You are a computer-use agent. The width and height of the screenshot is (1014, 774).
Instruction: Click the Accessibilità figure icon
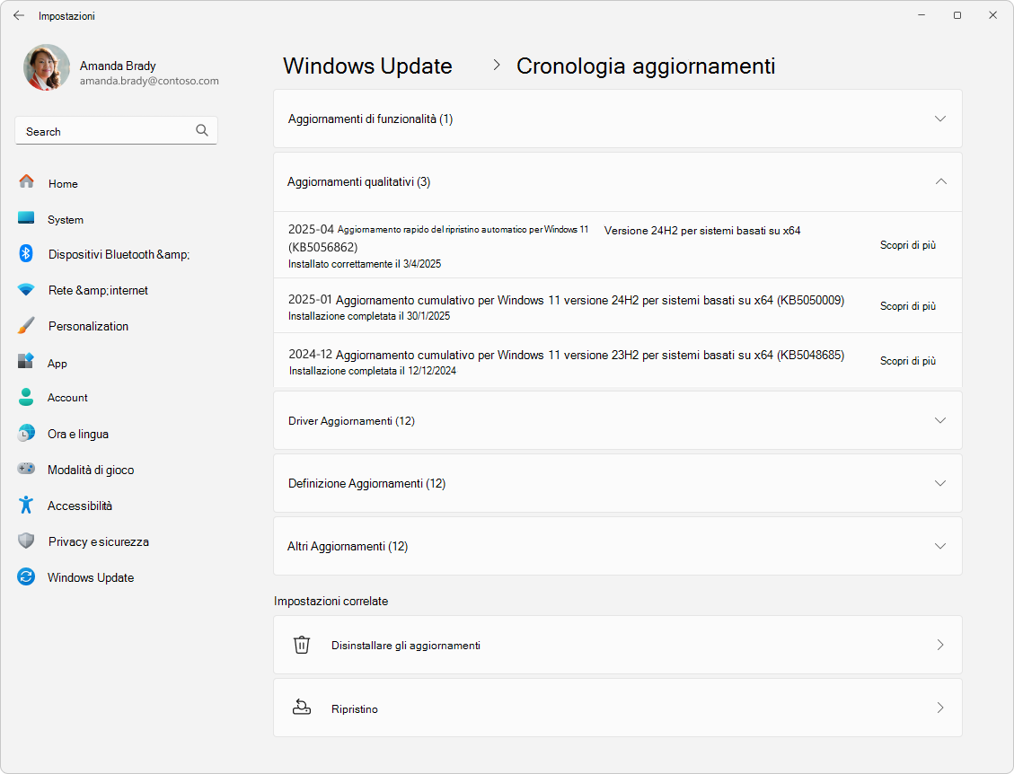pyautogui.click(x=26, y=505)
